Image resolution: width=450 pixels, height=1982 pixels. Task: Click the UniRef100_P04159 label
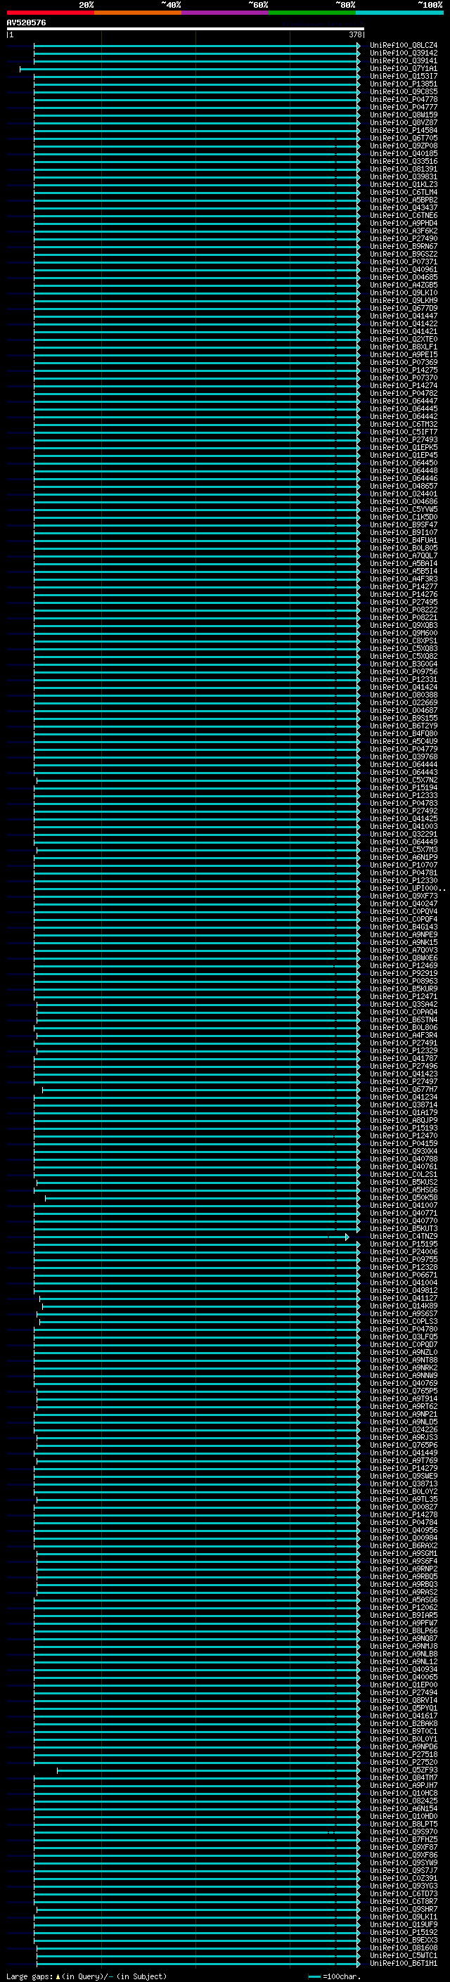[404, 1143]
